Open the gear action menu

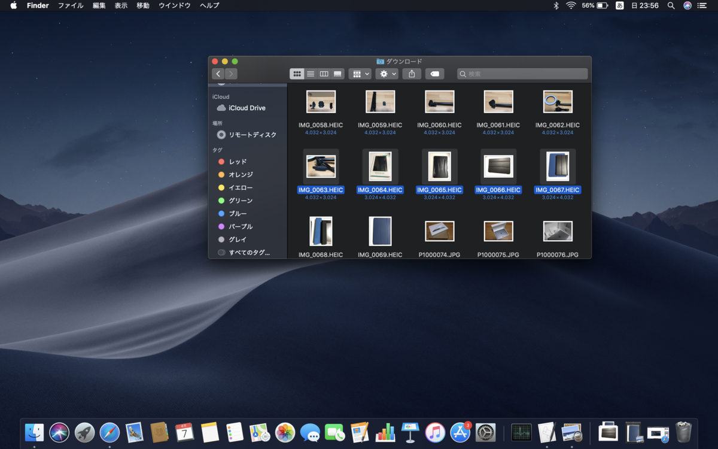(x=387, y=74)
